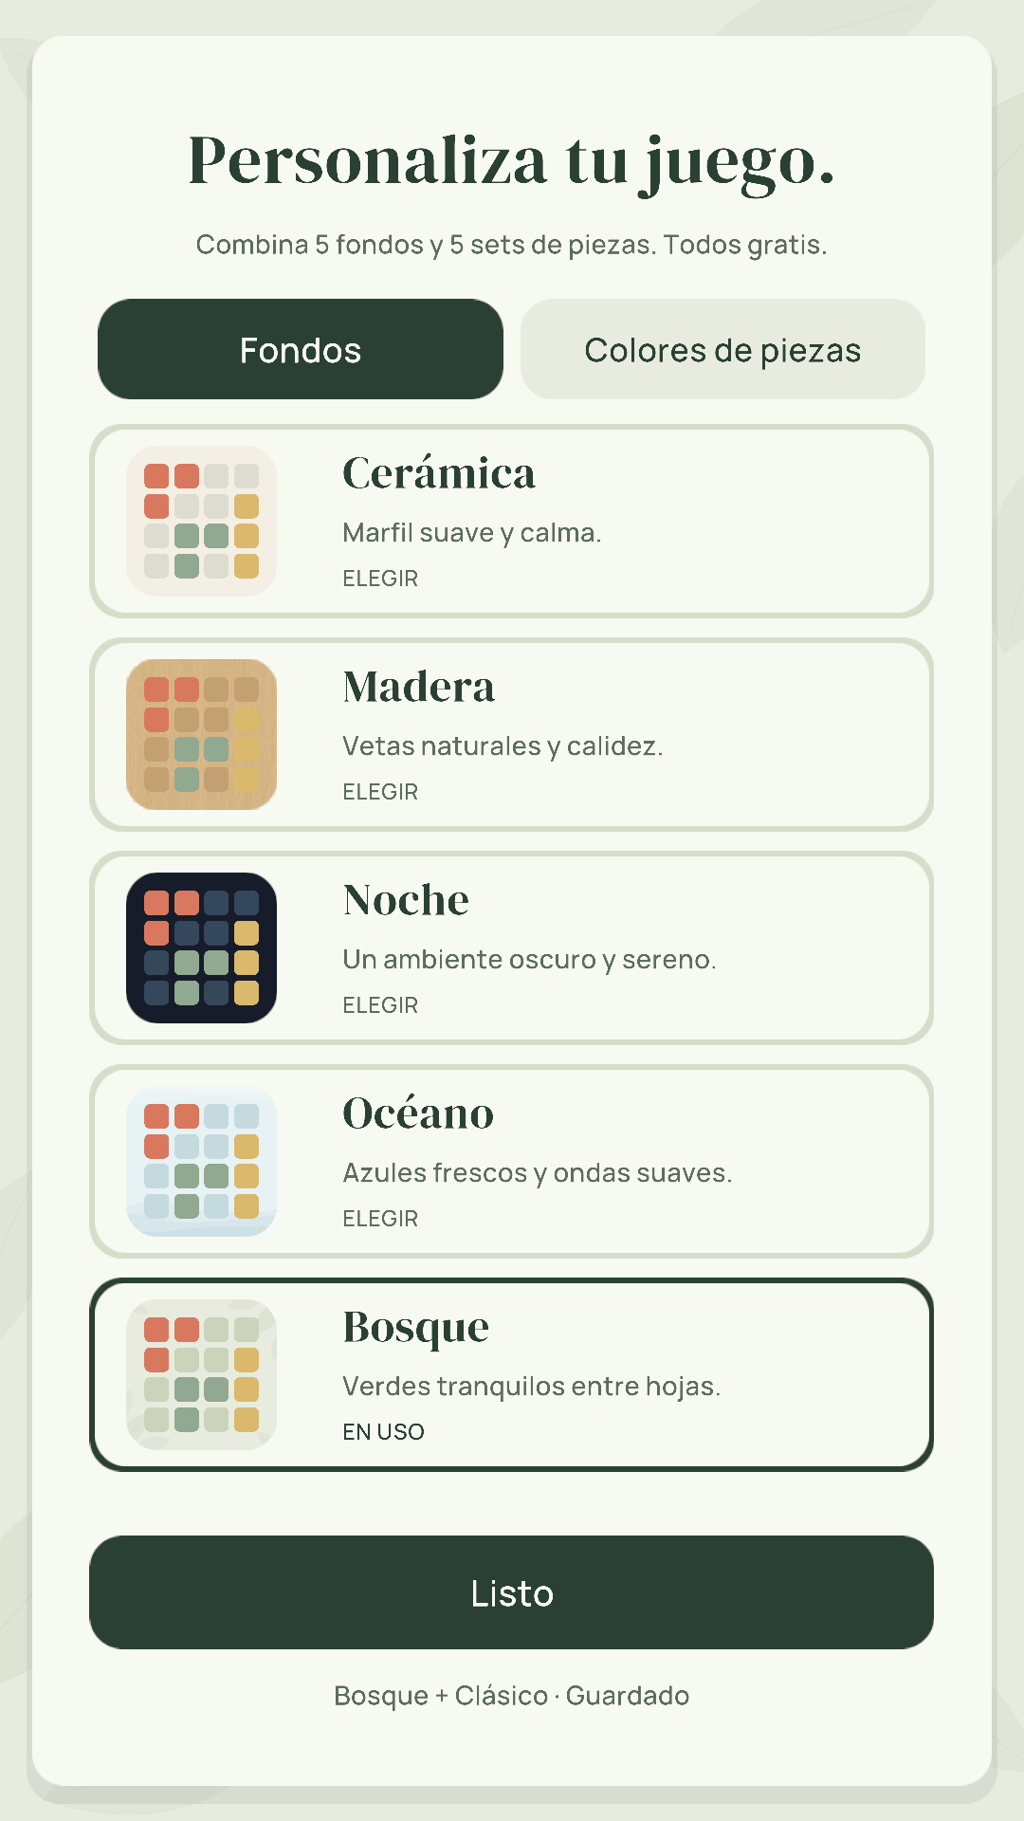
Task: Click ELEGIR under Madera
Action: pos(380,792)
